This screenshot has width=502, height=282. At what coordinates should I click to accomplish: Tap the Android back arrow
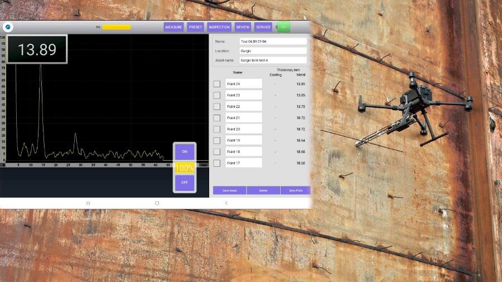(226, 203)
